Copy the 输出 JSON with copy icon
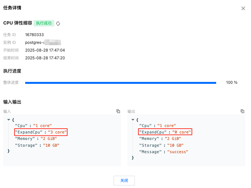Image resolution: width=251 pixels, height=188 pixels. tap(242, 111)
